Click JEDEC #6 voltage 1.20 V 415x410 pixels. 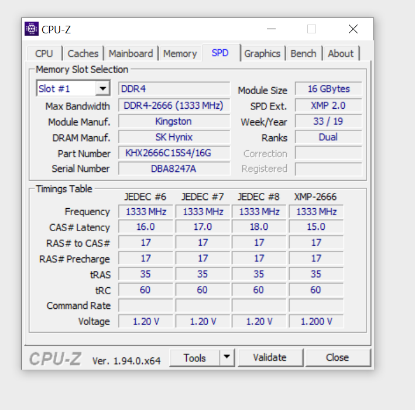[x=146, y=321]
